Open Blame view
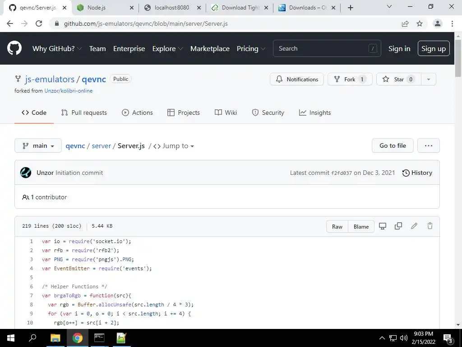This screenshot has height=347, width=462. (361, 226)
